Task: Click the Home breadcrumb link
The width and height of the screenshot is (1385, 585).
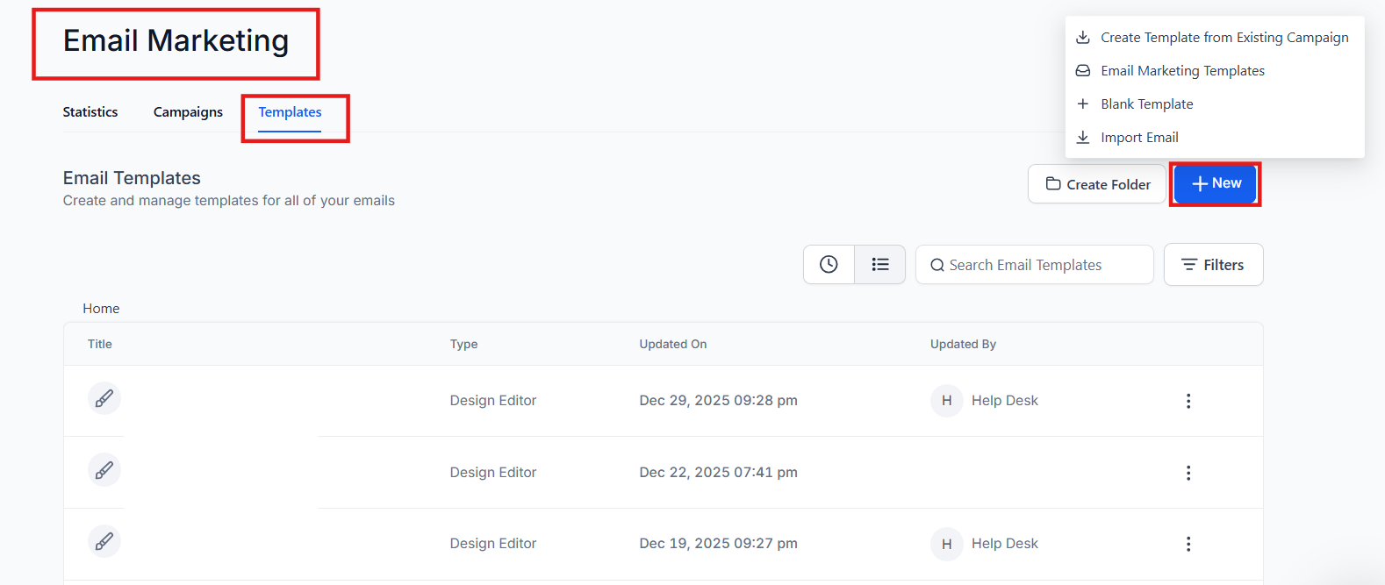Action: click(101, 309)
